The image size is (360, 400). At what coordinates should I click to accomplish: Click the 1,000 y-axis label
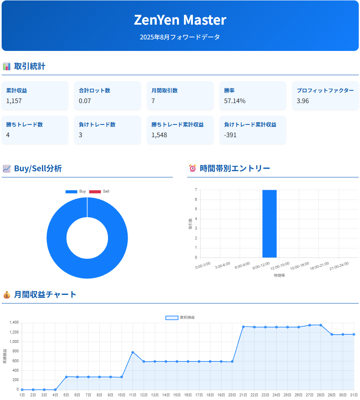(14, 342)
